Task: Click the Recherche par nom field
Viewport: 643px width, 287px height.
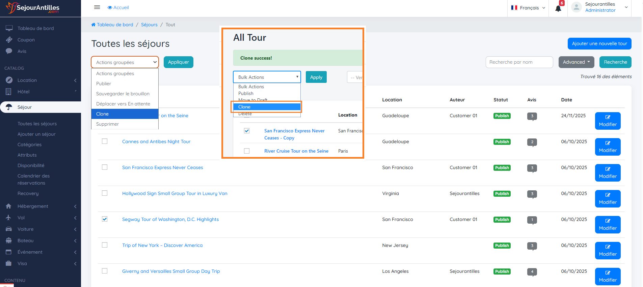Action: point(519,62)
